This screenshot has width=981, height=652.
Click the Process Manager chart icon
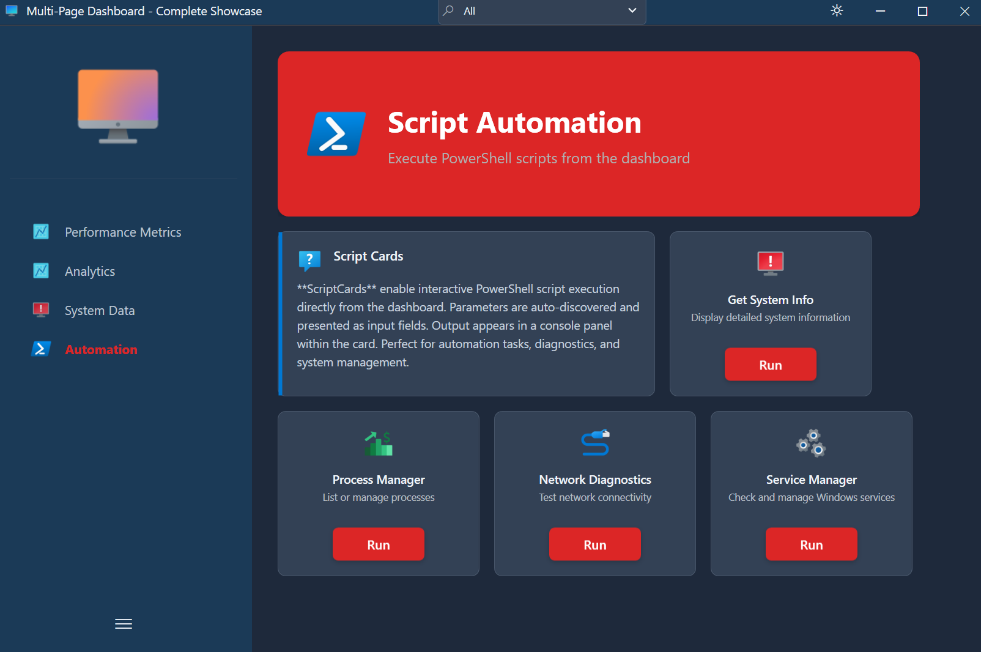tap(379, 443)
